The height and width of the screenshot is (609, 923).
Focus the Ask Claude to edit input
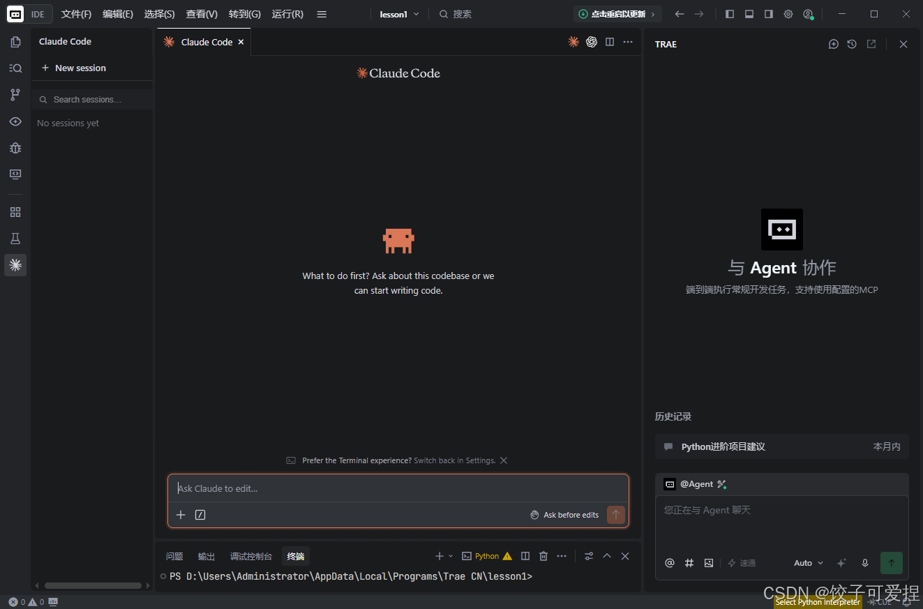pos(398,488)
